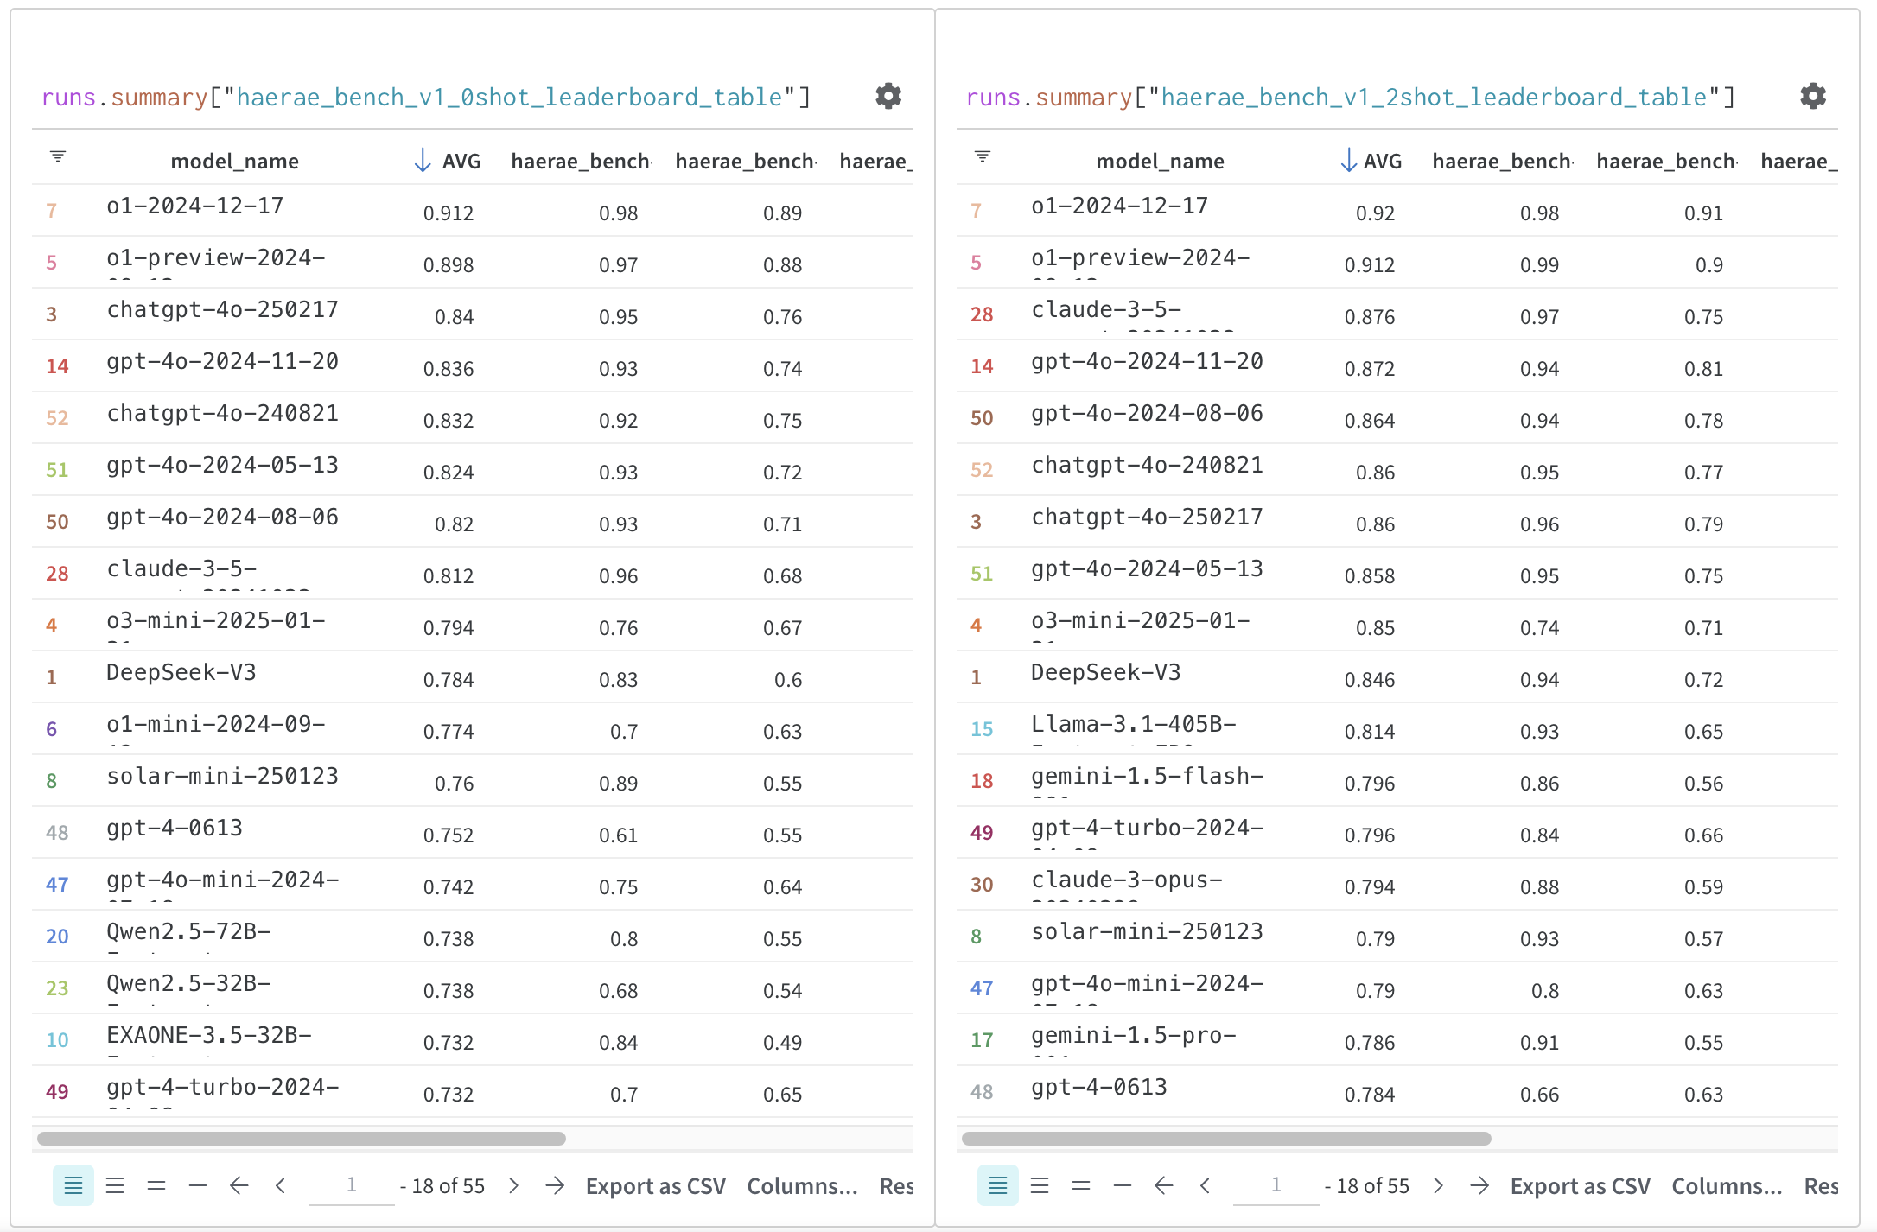Screen dimensions: 1877x1232
Task: Open Columns... options in left table
Action: pyautogui.click(x=802, y=1185)
